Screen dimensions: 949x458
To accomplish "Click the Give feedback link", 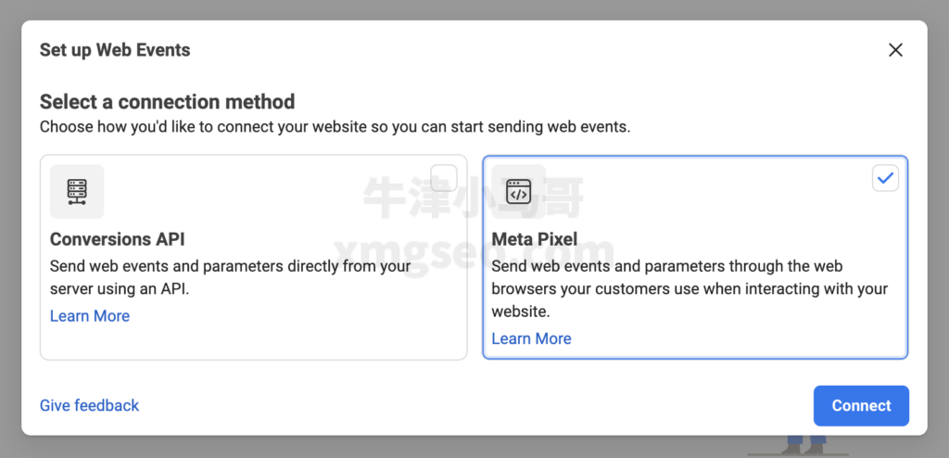I will [90, 405].
